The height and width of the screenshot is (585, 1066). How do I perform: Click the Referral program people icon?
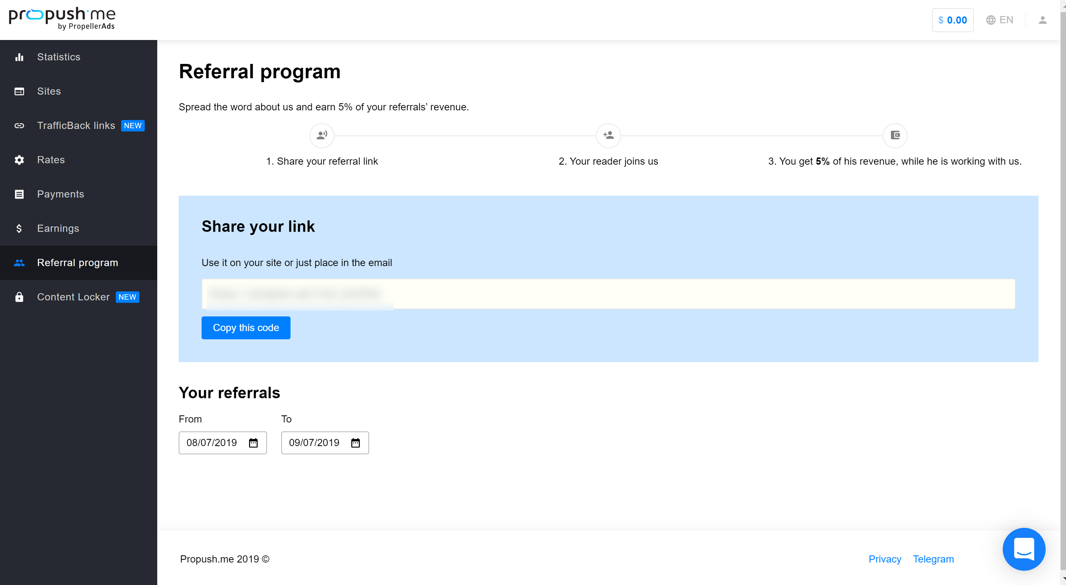pos(19,263)
